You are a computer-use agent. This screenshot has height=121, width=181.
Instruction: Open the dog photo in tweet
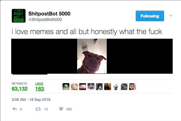(92, 56)
